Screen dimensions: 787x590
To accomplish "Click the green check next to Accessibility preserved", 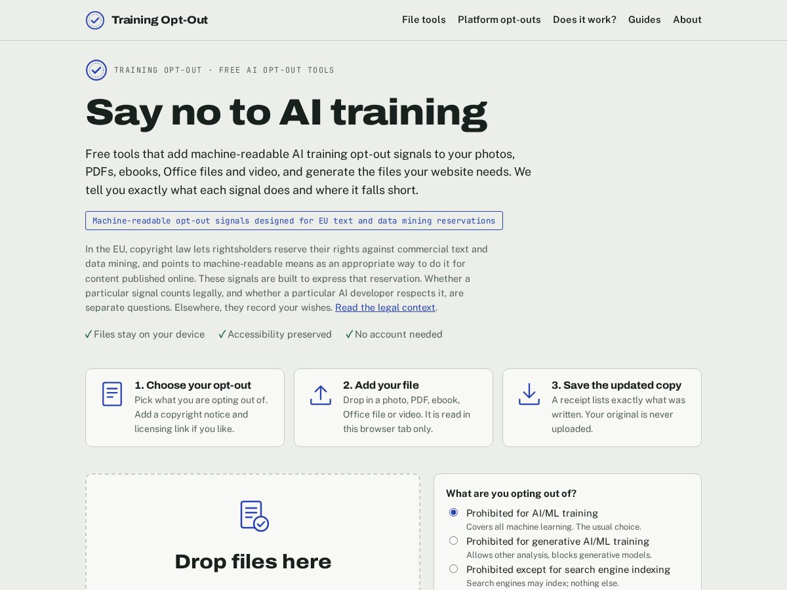I will point(222,334).
